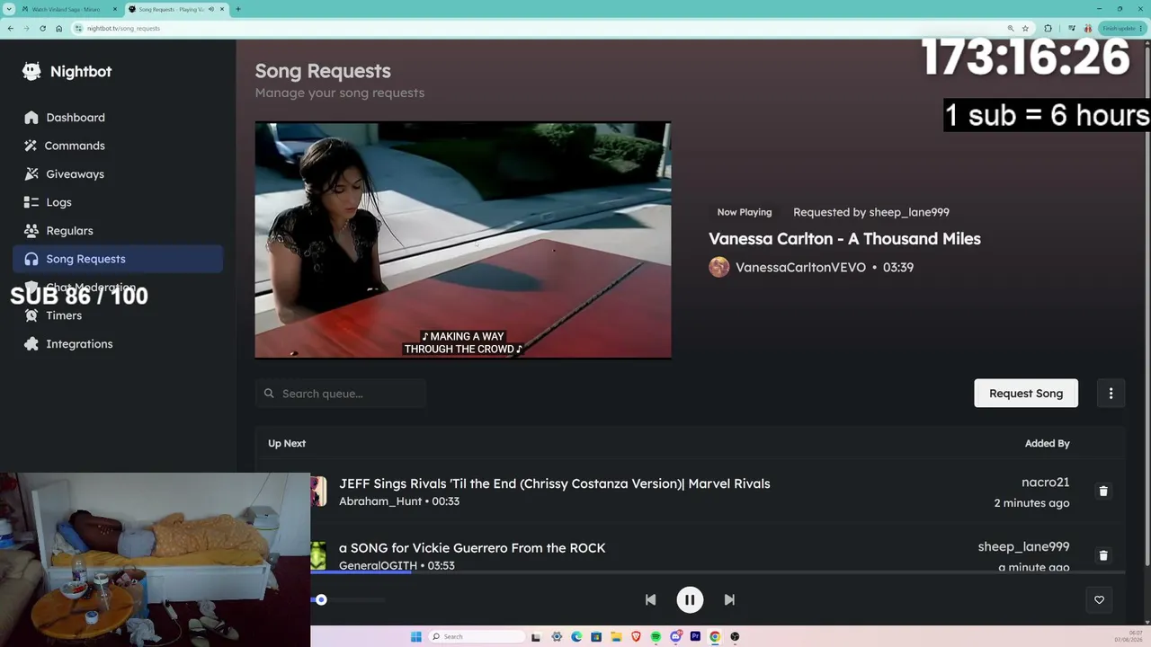Open the browser zoom magnifier icon
Screen dimensions: 1151x647
pos(1011,28)
